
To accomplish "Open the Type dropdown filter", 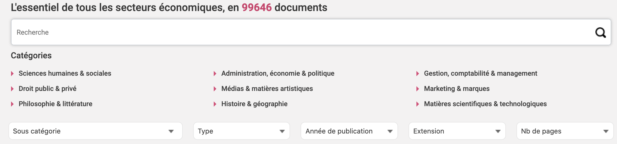I will tap(241, 131).
